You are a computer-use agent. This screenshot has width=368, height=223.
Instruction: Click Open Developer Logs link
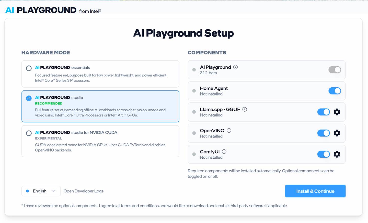[84, 191]
